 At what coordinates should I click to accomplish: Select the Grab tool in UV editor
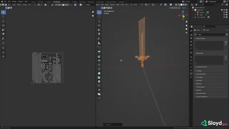[x=3, y=48]
